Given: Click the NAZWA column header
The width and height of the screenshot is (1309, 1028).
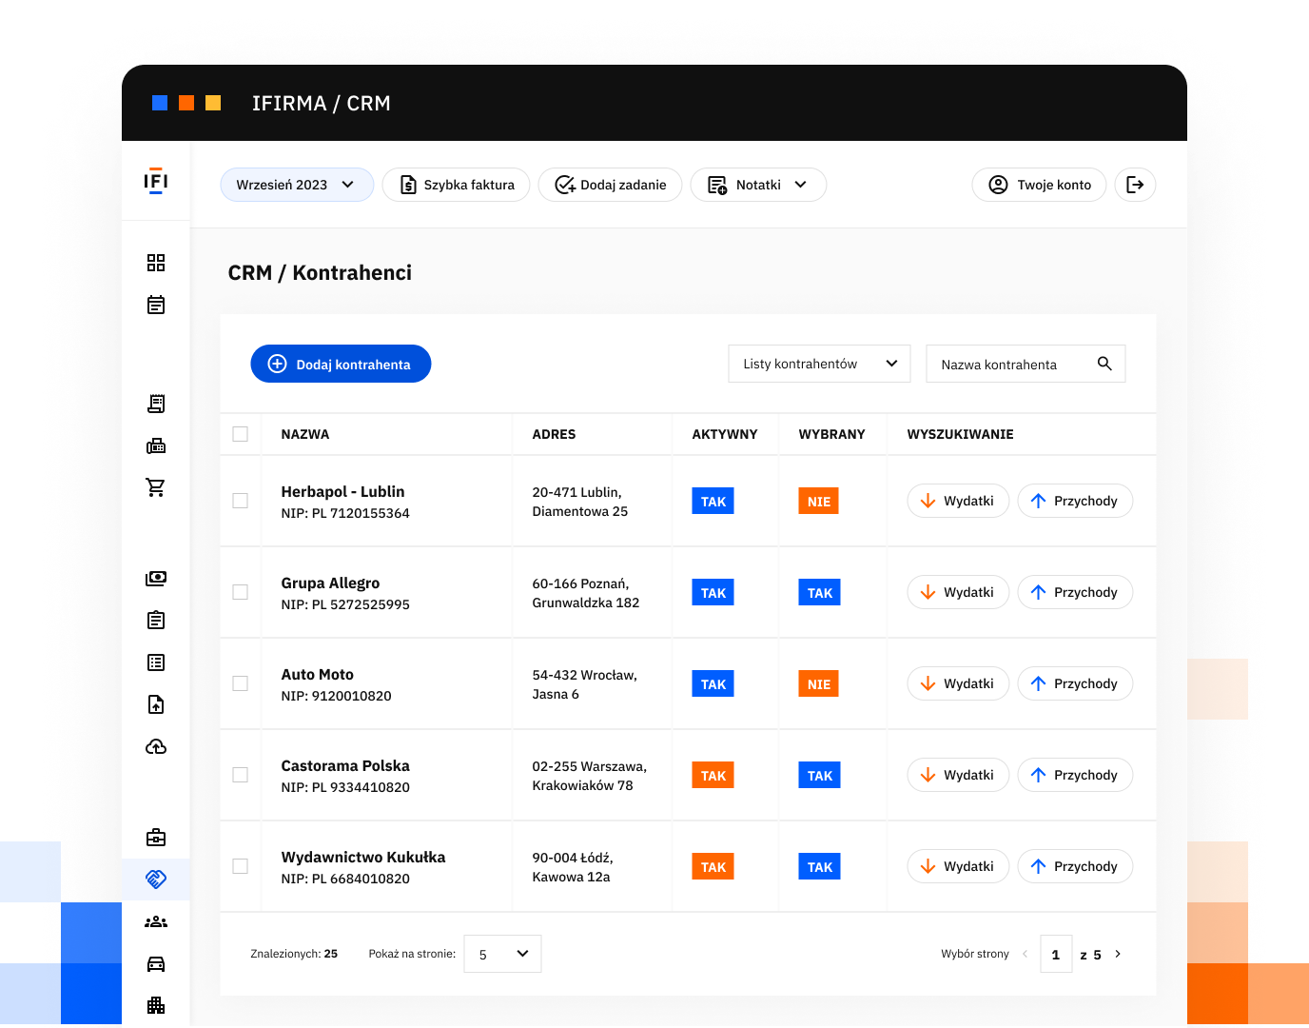Looking at the screenshot, I should [x=305, y=434].
